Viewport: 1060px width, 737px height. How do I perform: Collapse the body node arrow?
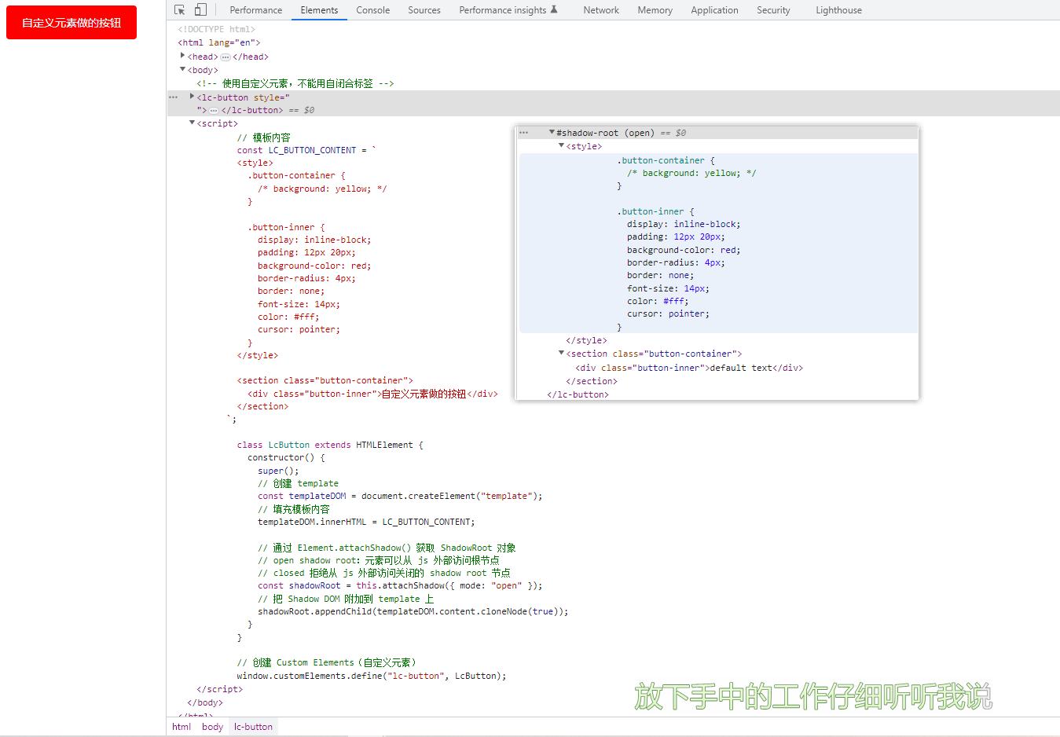(182, 69)
